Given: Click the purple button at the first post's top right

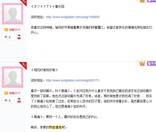Looking at the screenshot, I should coord(152,1).
